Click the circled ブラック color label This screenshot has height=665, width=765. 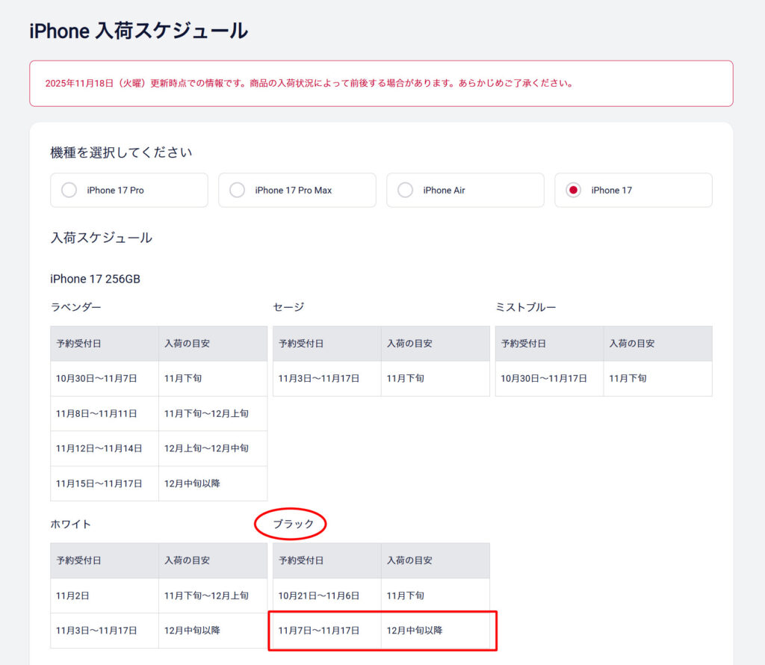coord(294,525)
